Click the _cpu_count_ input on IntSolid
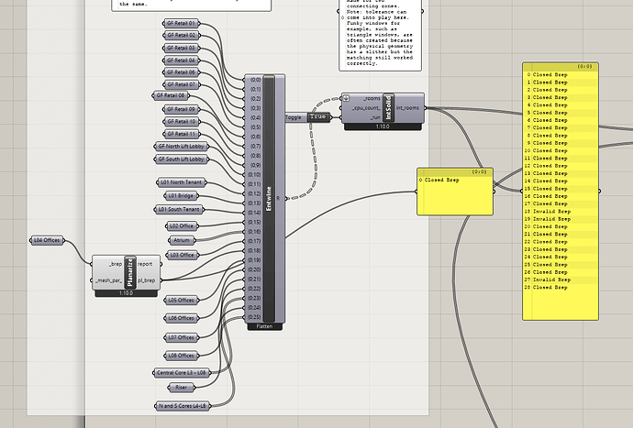This screenshot has width=633, height=428. tap(366, 108)
